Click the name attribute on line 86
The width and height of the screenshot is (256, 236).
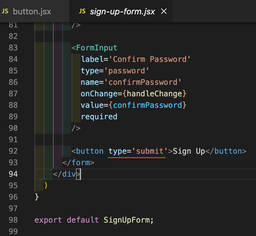90,82
